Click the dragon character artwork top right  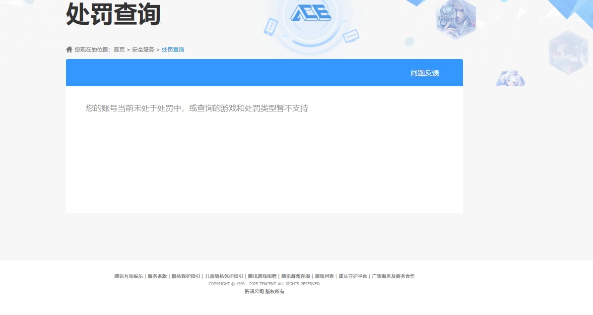tap(455, 20)
